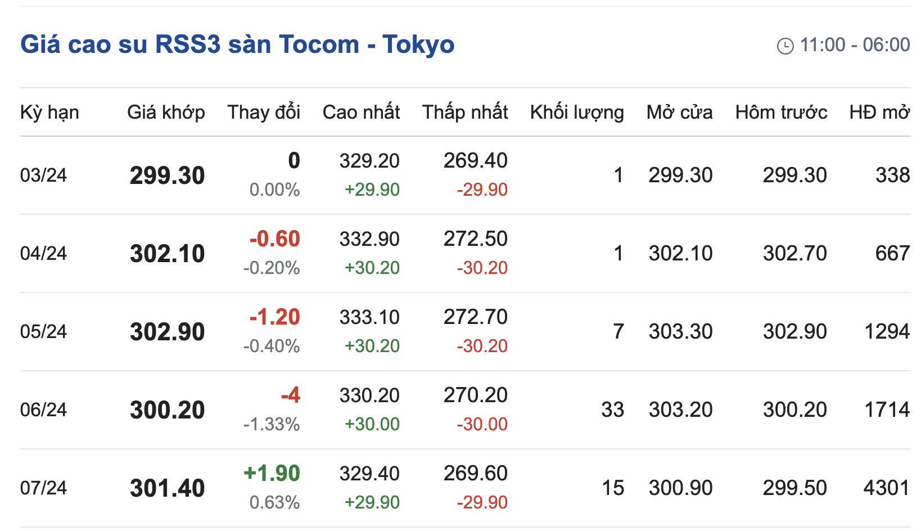Select the Thấp nhất column header
Viewport: 921px width, 531px height.
coord(465,112)
